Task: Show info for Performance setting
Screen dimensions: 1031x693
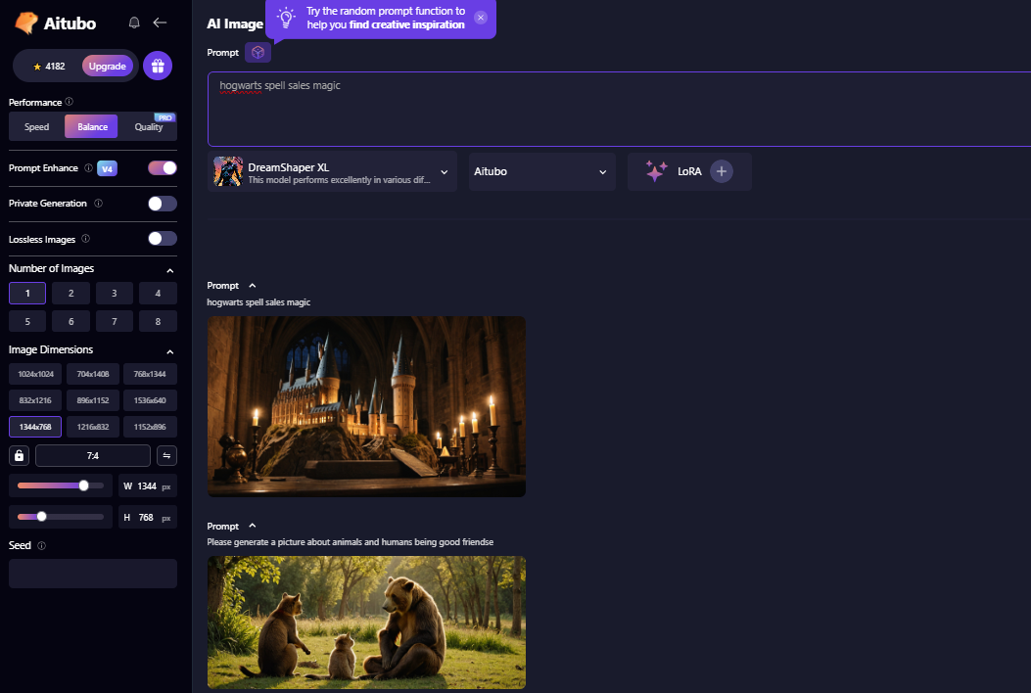Action: [x=70, y=102]
